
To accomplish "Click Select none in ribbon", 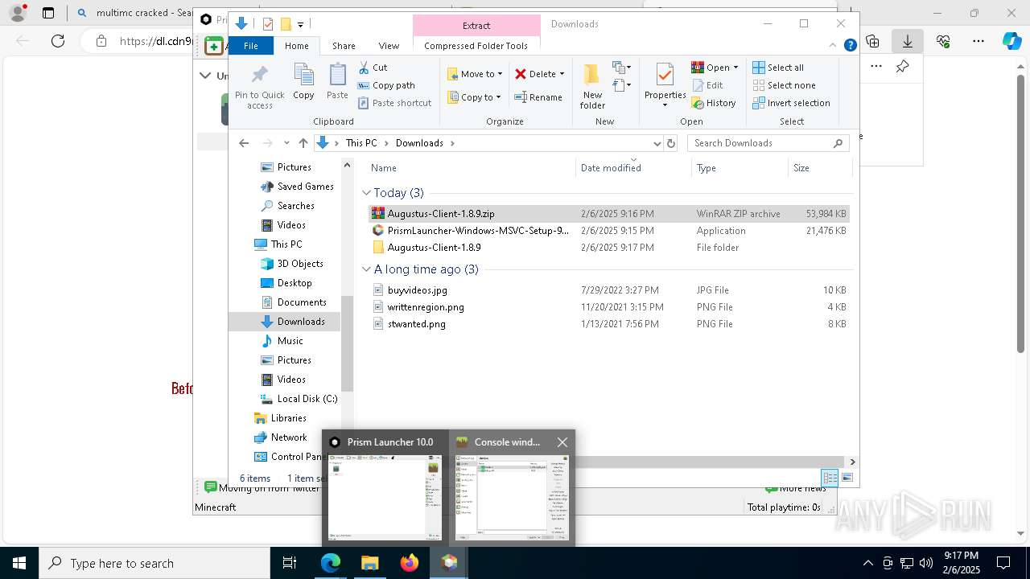I will pos(784,85).
